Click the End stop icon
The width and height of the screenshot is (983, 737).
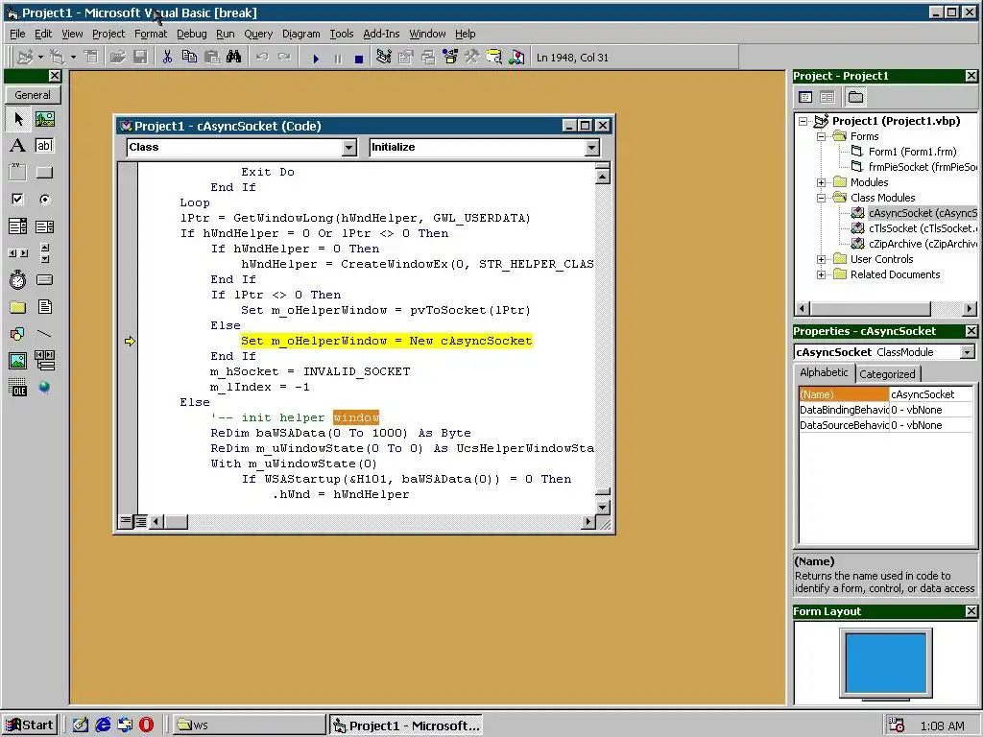click(359, 59)
